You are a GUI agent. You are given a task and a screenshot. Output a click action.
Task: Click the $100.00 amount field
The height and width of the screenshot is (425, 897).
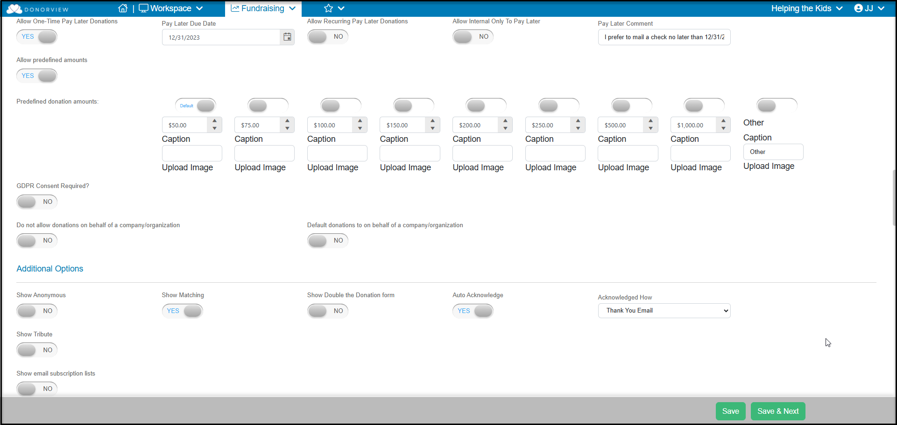pos(330,125)
